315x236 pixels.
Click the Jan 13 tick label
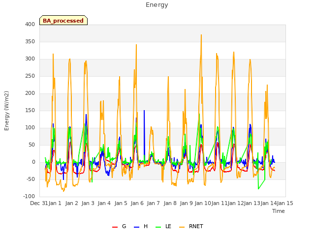(252, 203)
